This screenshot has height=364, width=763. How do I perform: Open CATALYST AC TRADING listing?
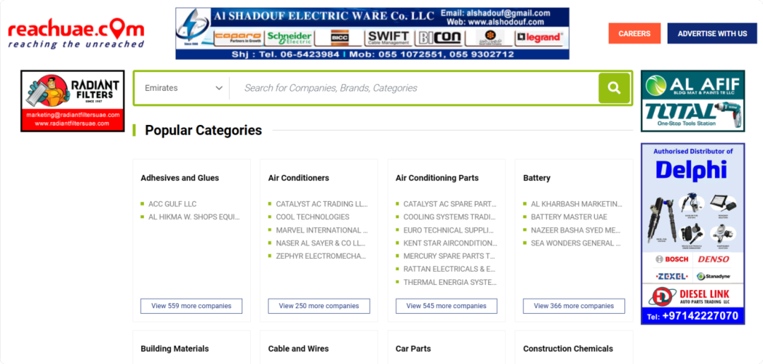pos(321,204)
